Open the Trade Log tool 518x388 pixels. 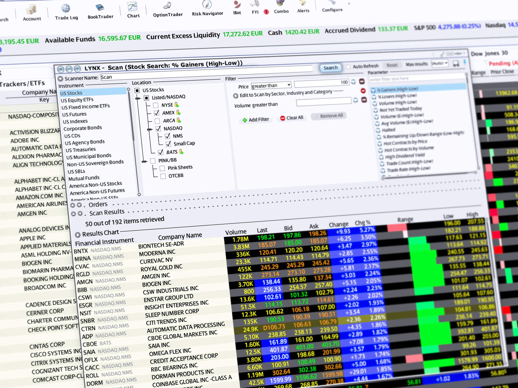point(66,12)
